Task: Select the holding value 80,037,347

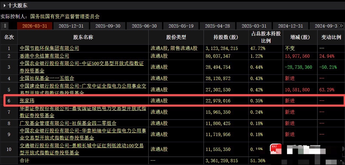Action: click(x=218, y=56)
